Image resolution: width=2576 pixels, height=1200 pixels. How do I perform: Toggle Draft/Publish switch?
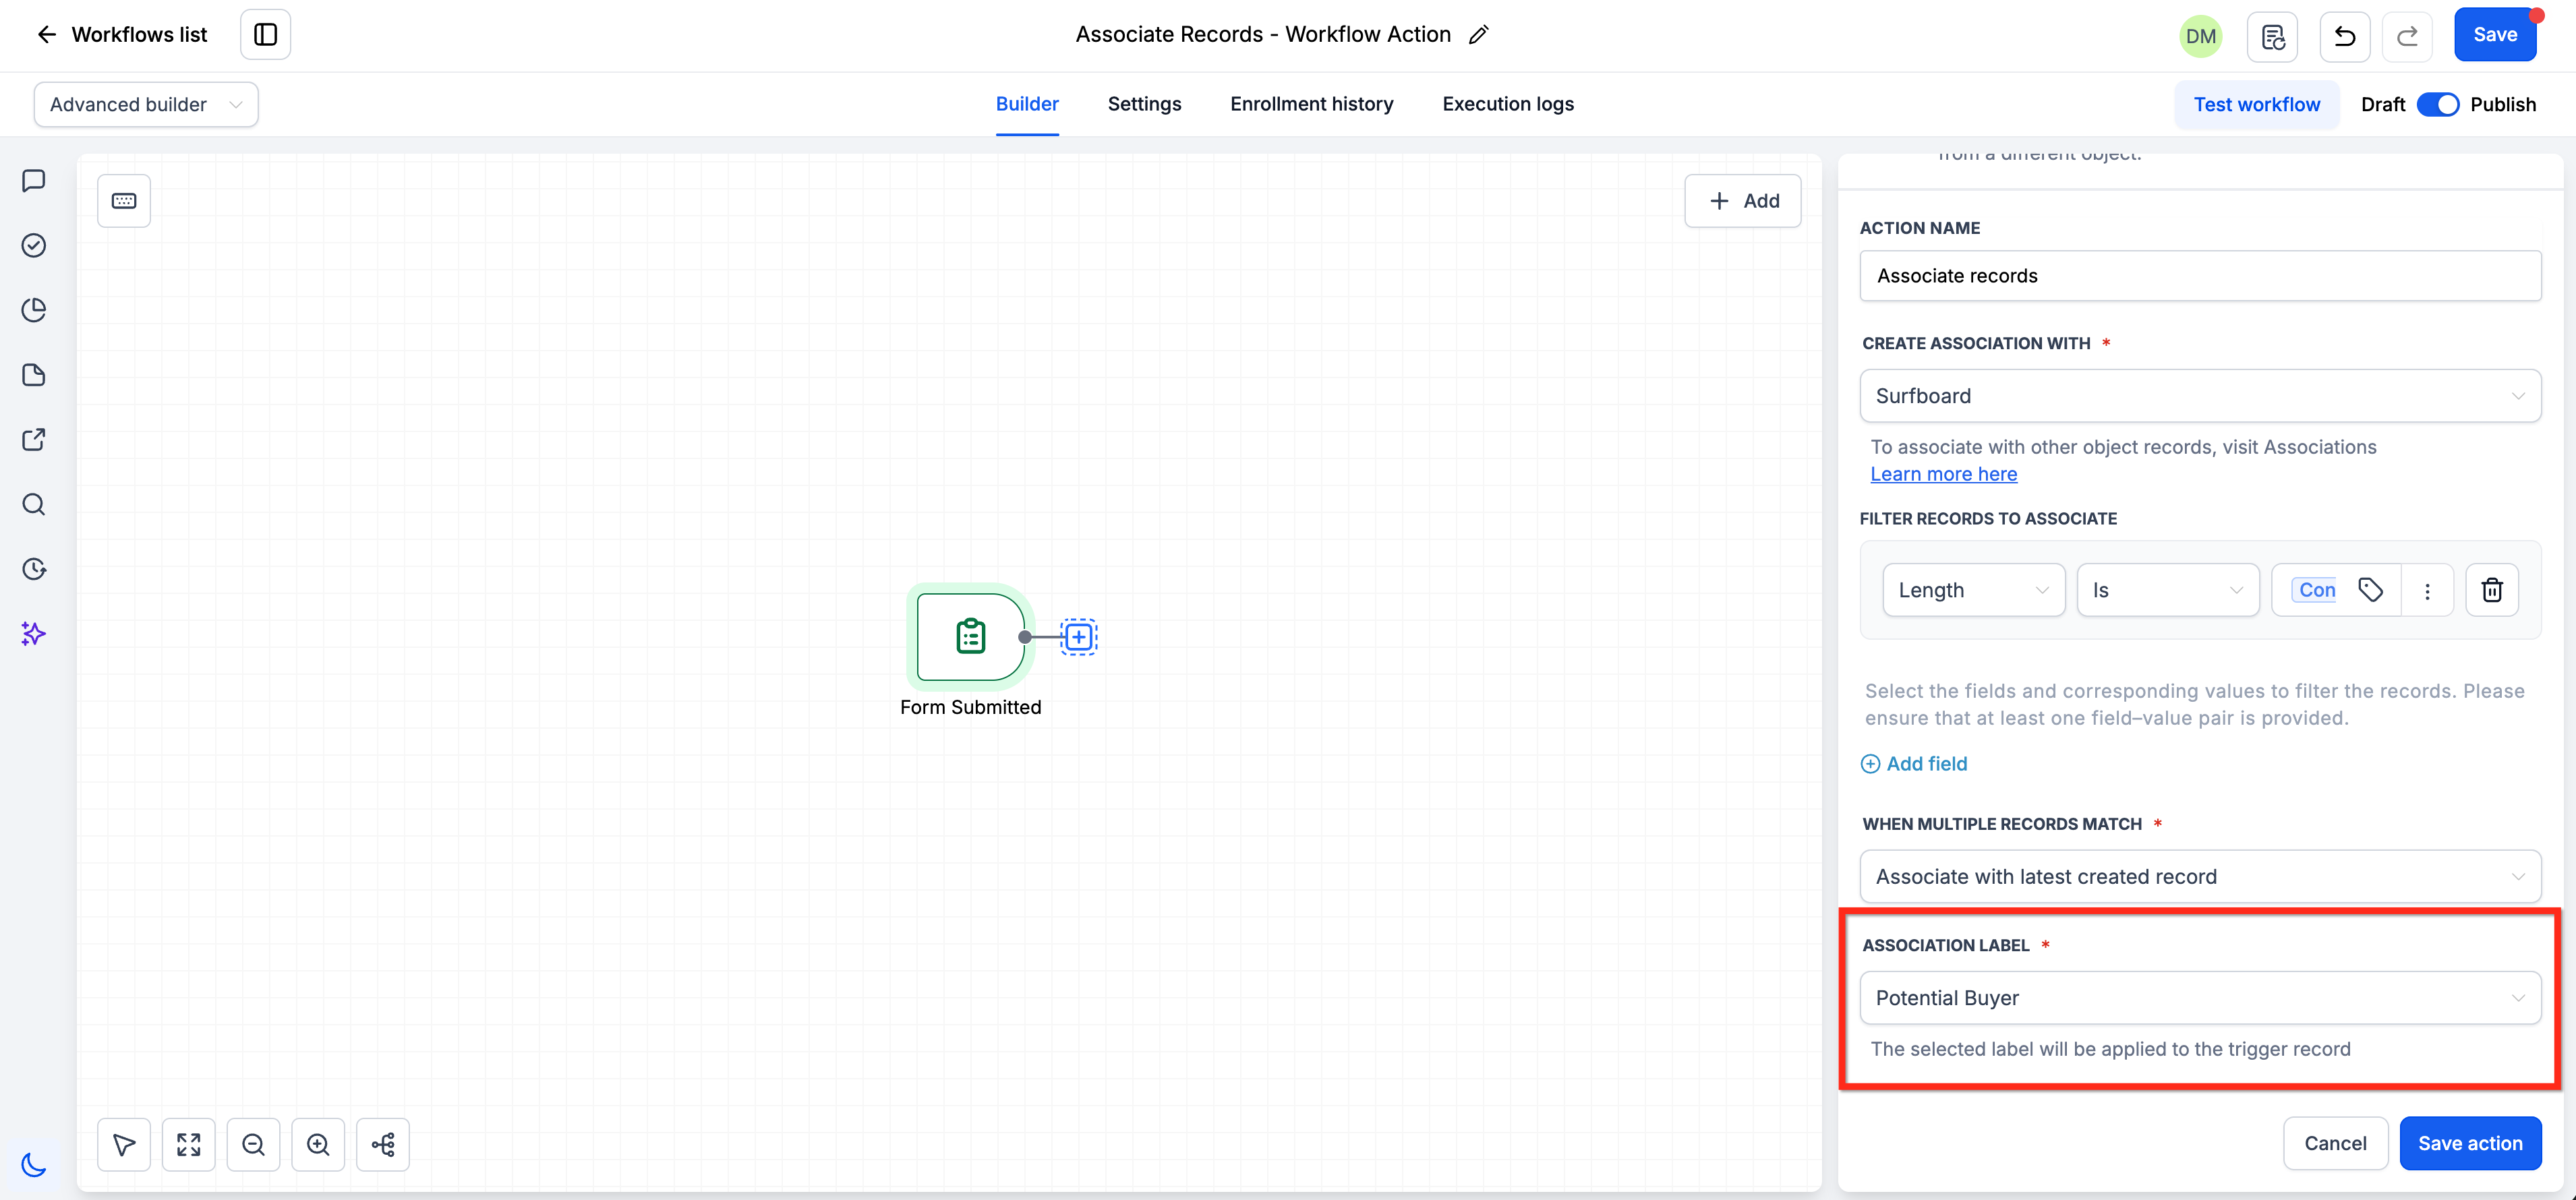pyautogui.click(x=2437, y=104)
